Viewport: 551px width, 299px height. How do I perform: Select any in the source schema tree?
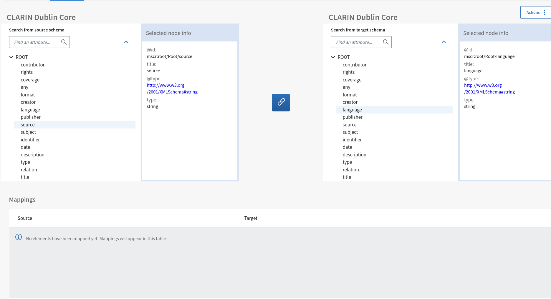pos(24,87)
